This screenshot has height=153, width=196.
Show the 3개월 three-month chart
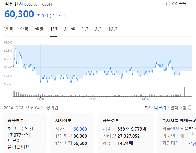click(x=69, y=29)
